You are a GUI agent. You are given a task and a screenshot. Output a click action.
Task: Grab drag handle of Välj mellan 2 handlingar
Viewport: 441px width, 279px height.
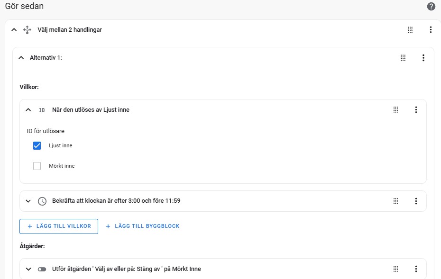[410, 29]
